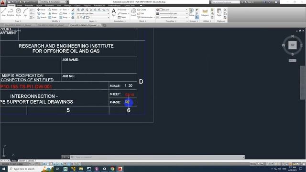Expand the Utilities panel
Viewport: 306px width, 172px height.
[207, 21]
